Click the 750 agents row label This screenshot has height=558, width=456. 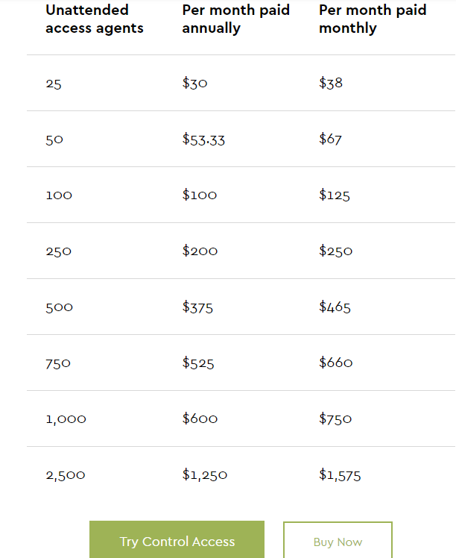click(x=58, y=363)
